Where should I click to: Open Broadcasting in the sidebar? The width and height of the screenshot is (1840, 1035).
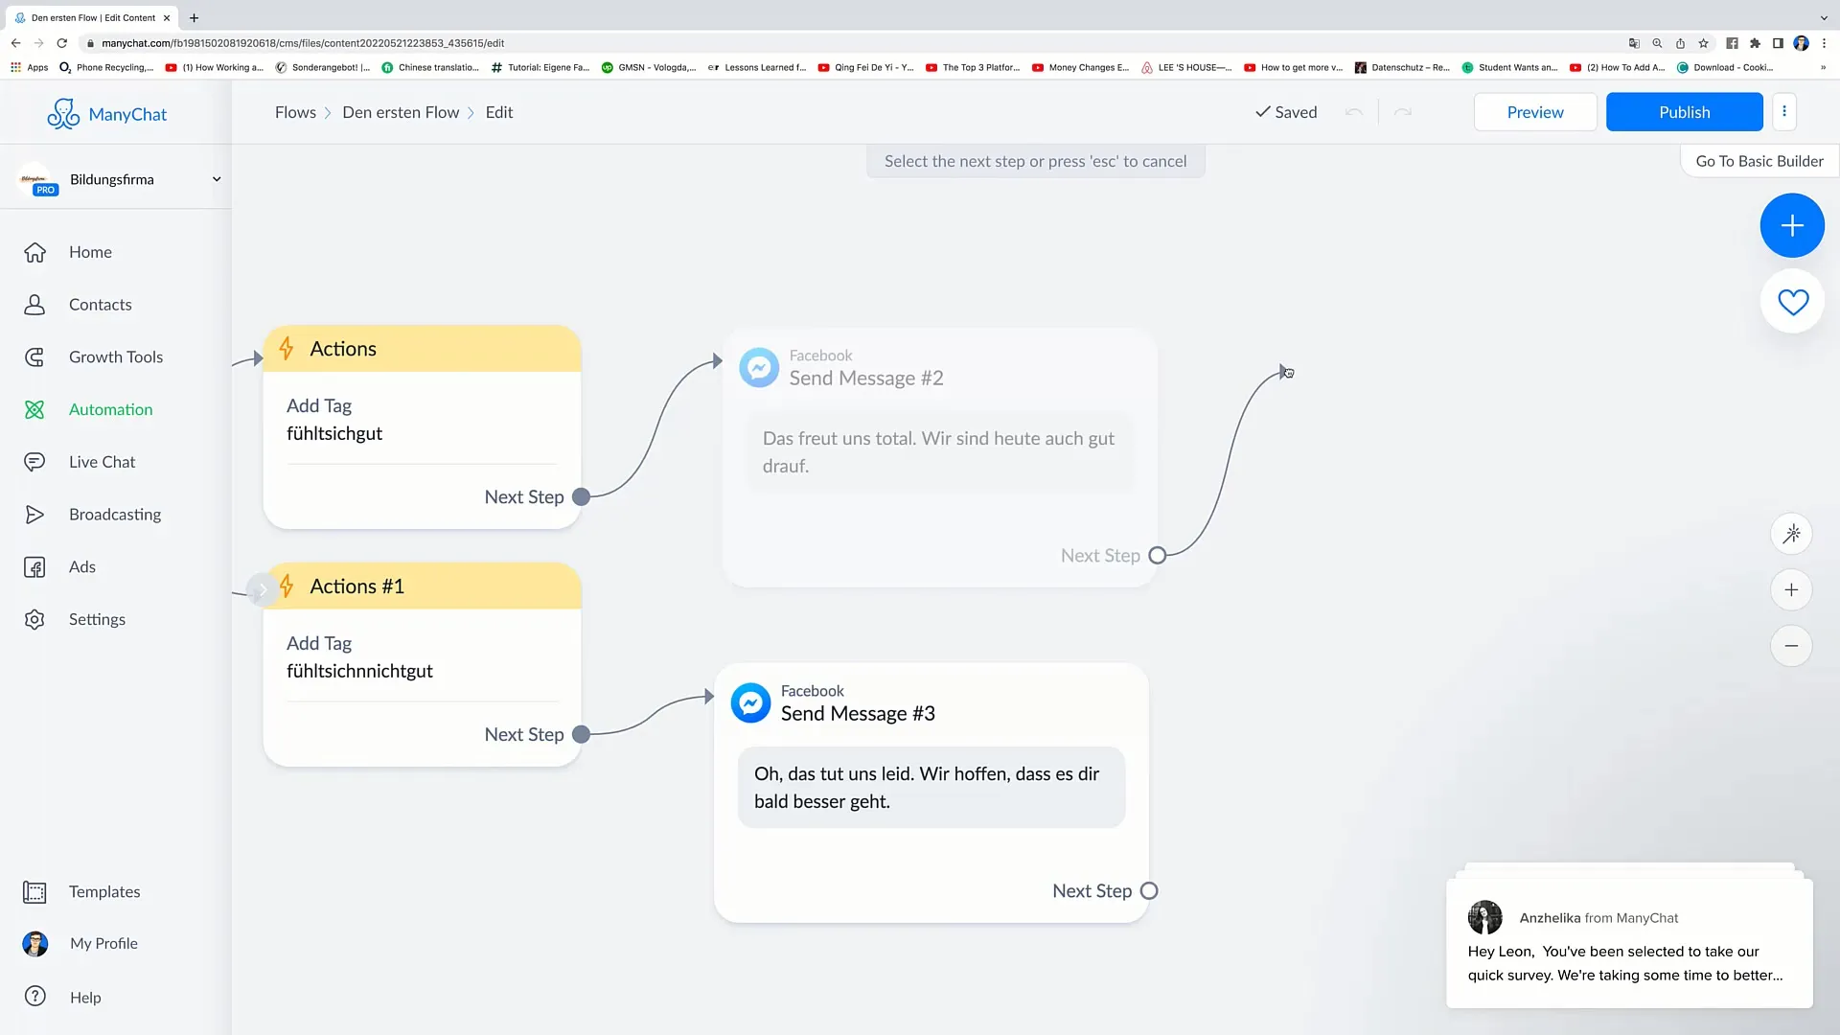coord(114,515)
